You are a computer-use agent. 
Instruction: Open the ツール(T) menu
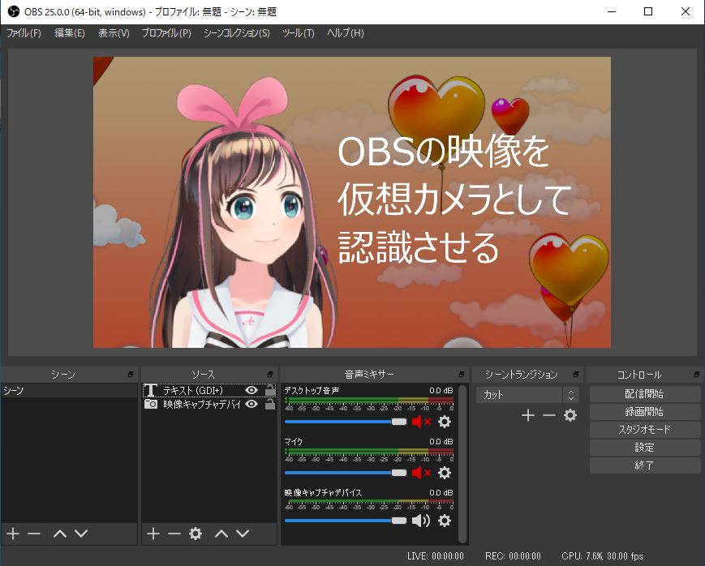tap(298, 33)
